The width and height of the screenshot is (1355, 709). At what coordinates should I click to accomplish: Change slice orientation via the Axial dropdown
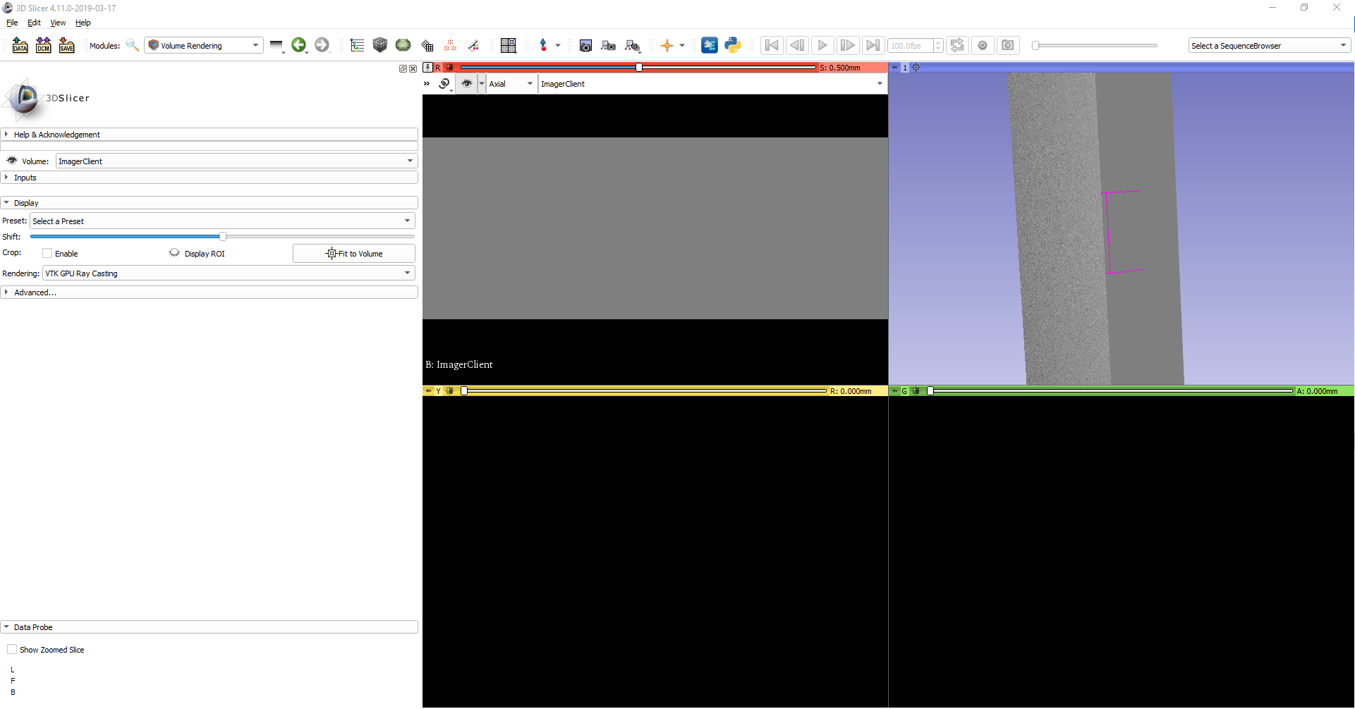click(x=511, y=83)
